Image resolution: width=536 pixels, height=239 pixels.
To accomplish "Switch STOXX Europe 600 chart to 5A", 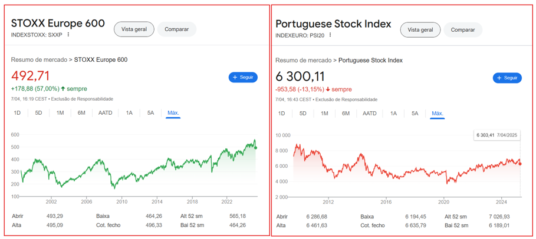I will click(151, 113).
